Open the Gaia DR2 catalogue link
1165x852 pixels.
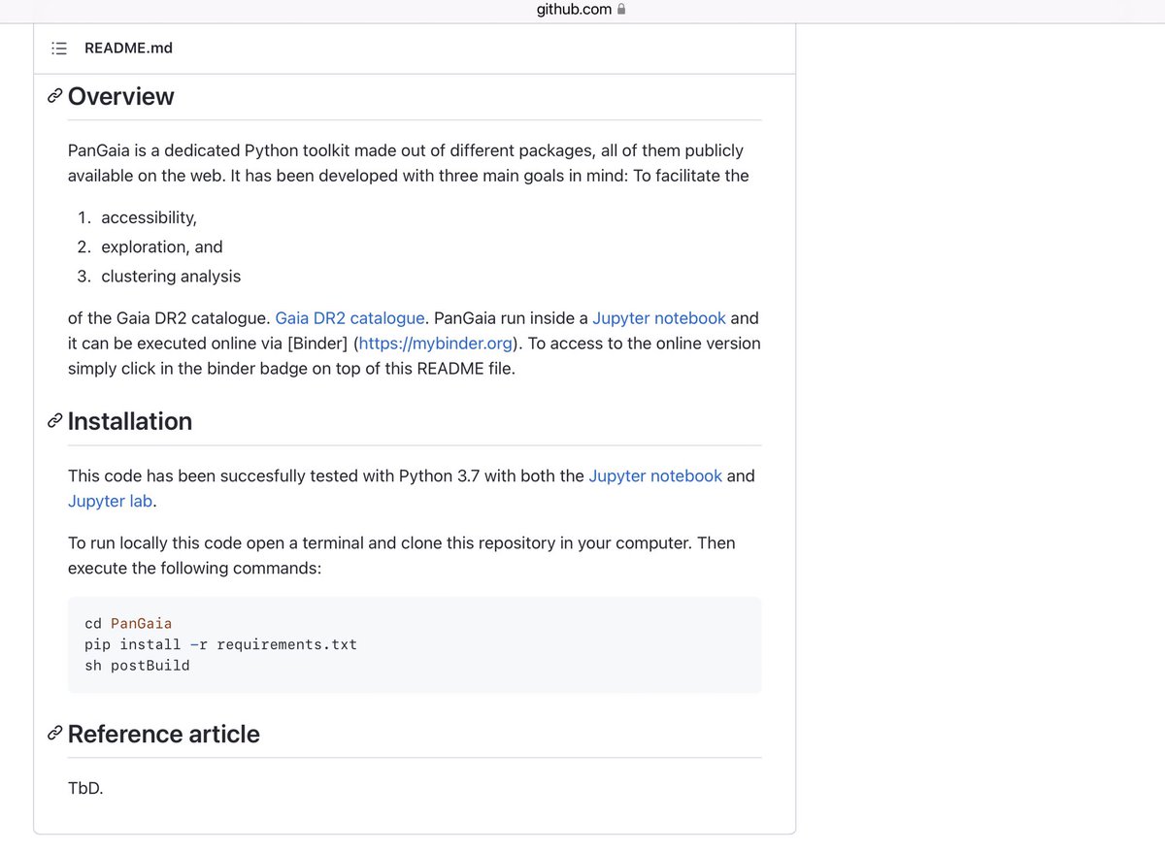[x=349, y=318]
